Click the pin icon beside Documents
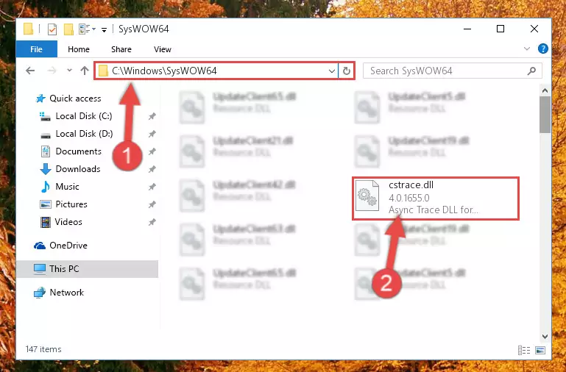 [152, 151]
